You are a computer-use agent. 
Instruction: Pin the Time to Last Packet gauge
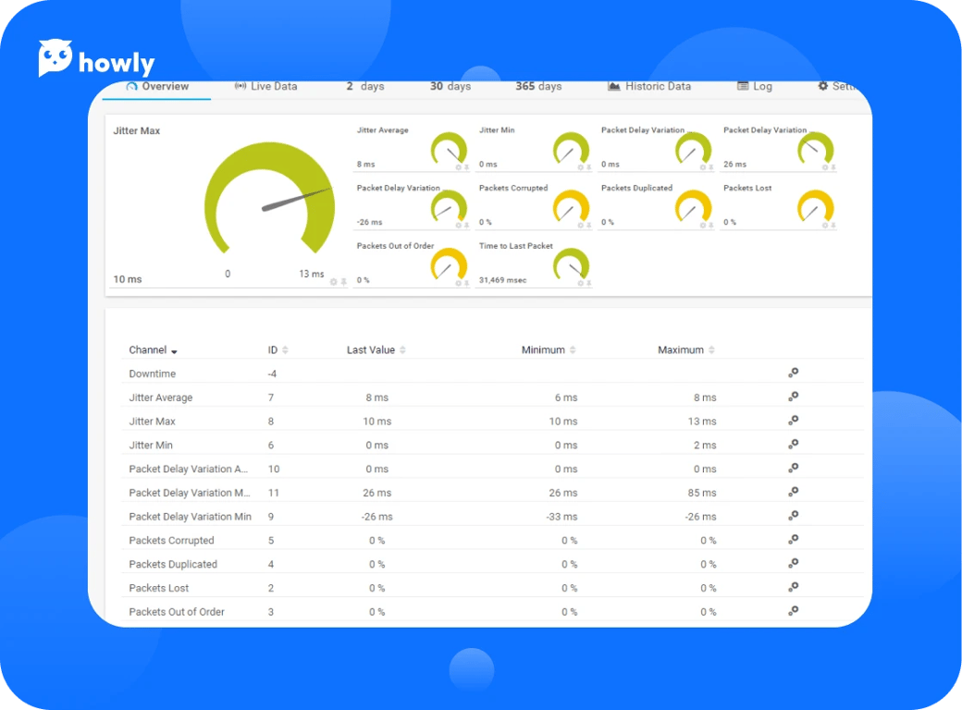click(588, 283)
